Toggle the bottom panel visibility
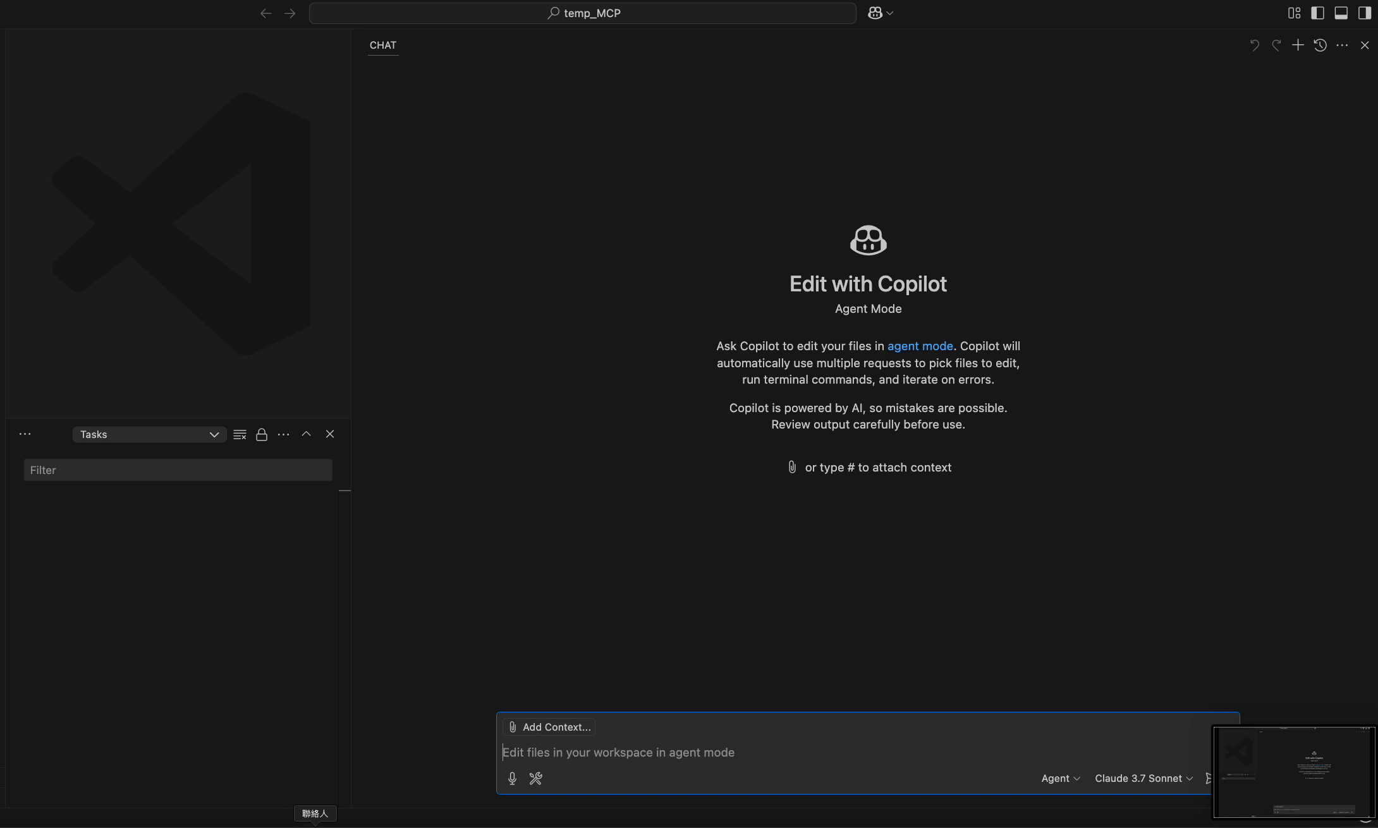This screenshot has height=828, width=1378. click(x=1341, y=13)
